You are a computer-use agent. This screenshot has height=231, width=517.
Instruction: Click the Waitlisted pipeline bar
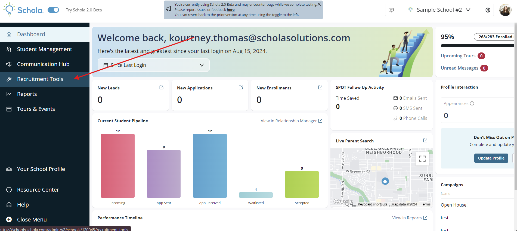pyautogui.click(x=256, y=195)
